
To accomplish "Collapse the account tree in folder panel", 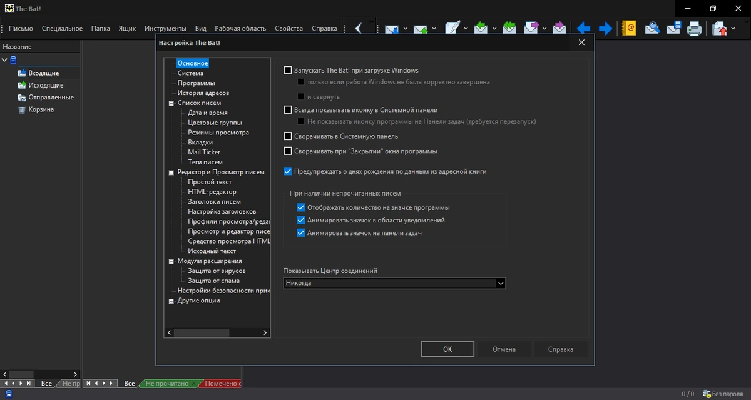I will tap(4, 60).
